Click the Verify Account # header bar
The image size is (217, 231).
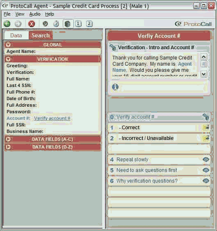click(x=159, y=36)
